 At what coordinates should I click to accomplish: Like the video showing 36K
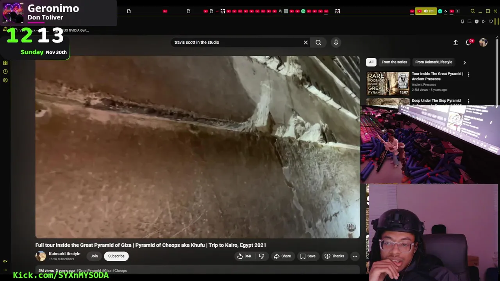pyautogui.click(x=244, y=256)
